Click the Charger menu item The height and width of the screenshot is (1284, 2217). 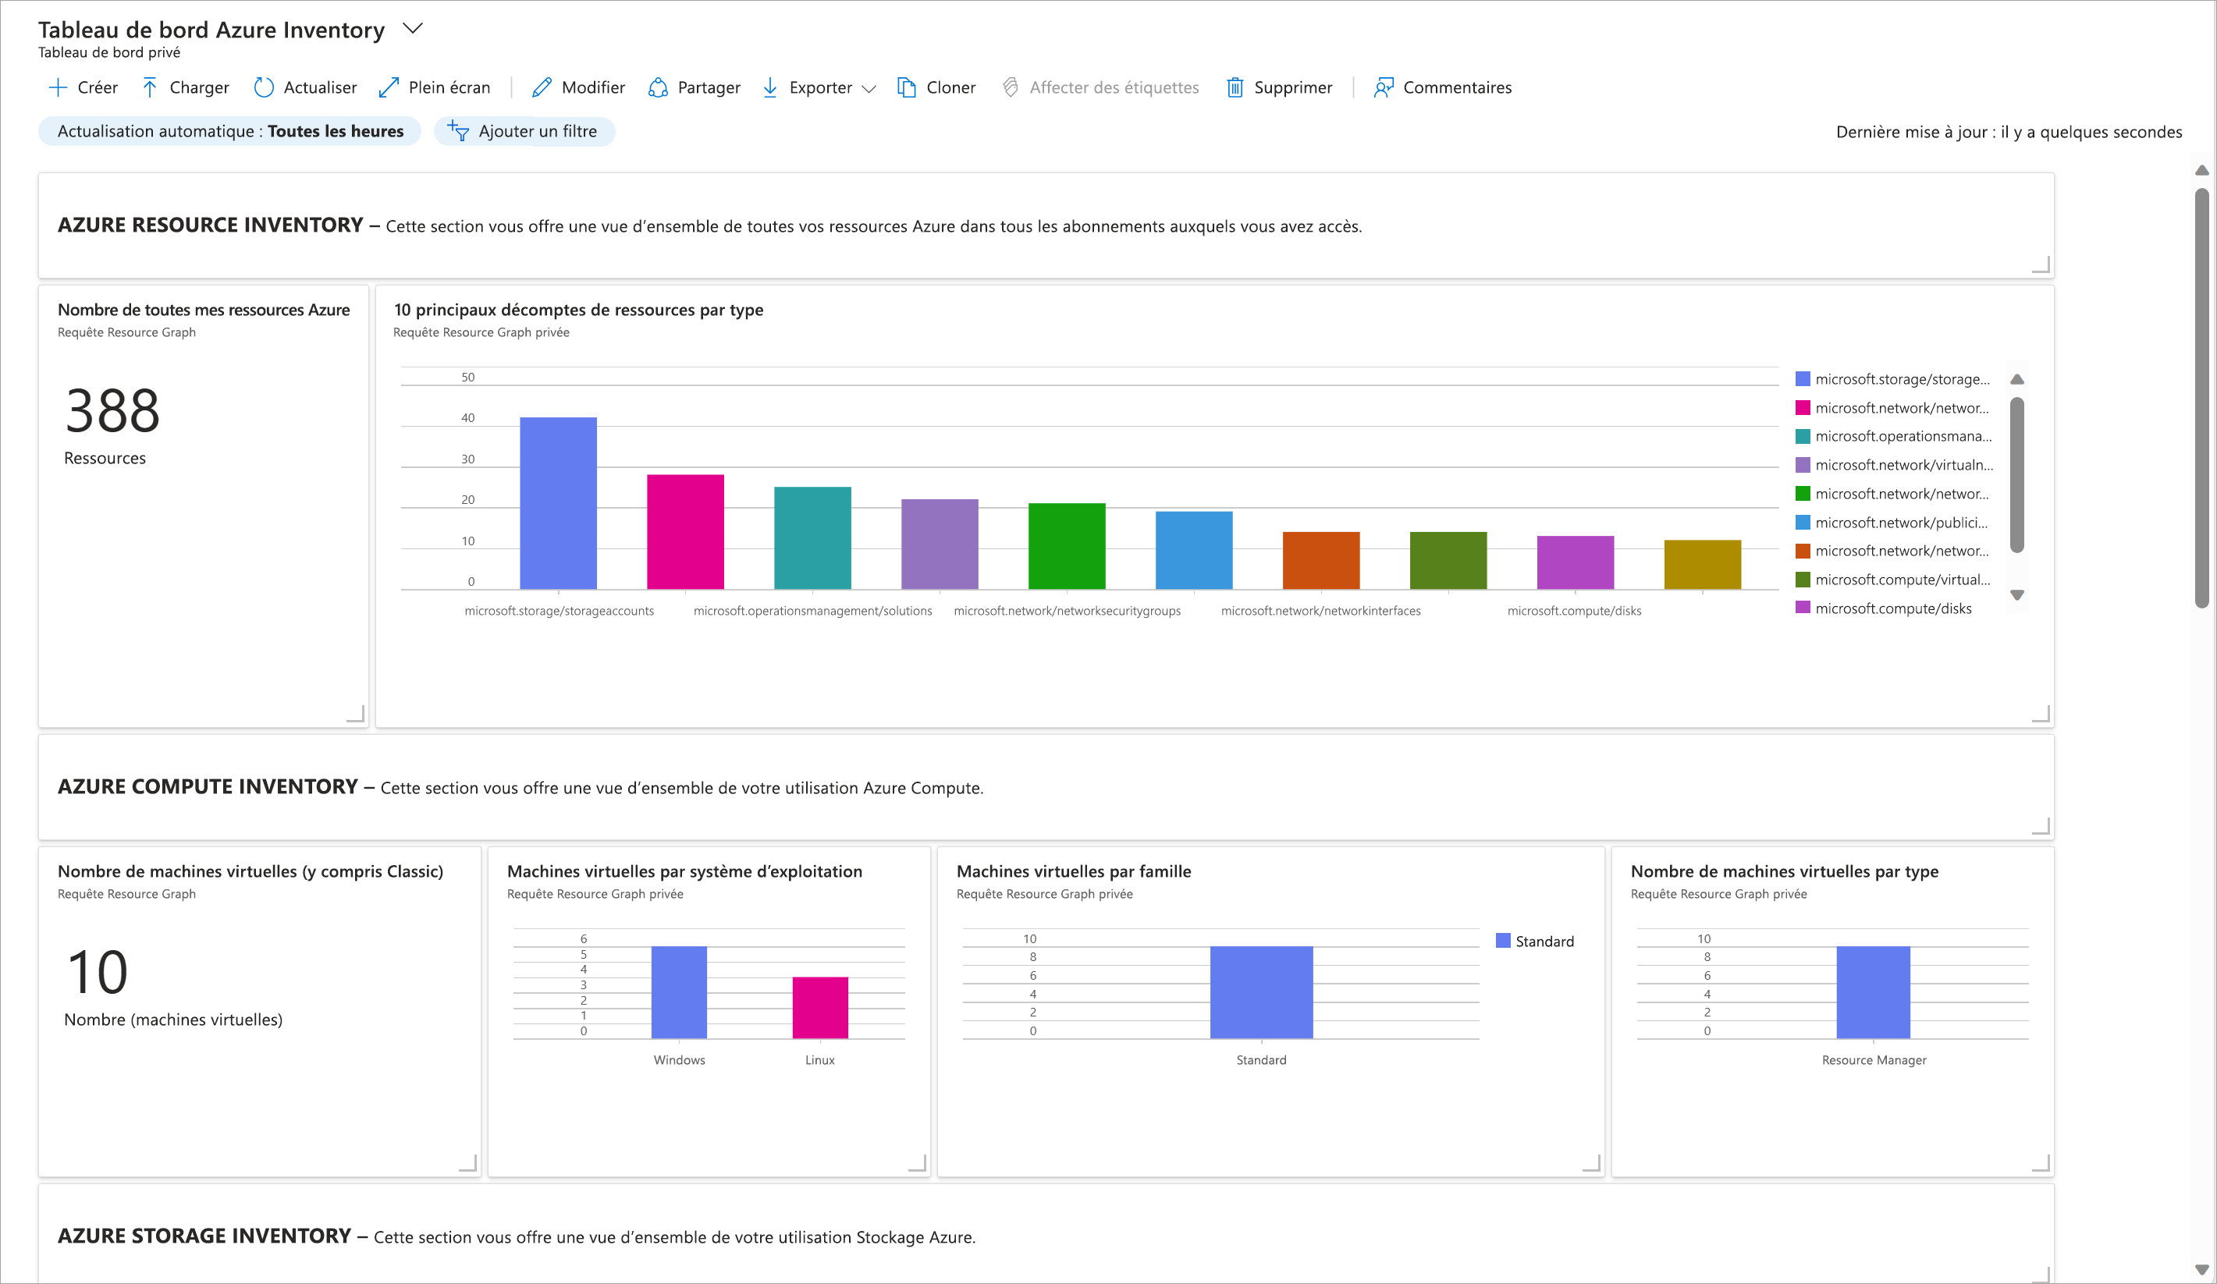[x=185, y=86]
